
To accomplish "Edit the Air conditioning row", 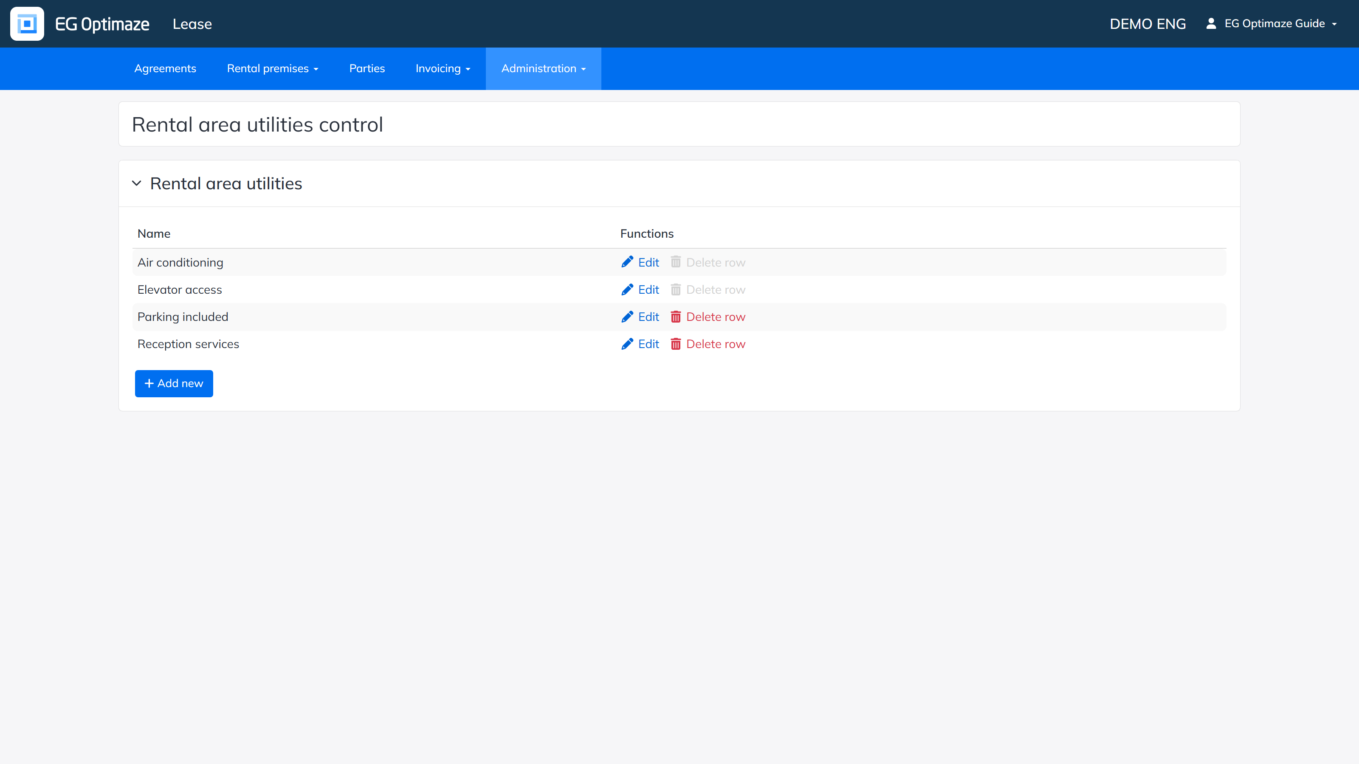I will click(640, 262).
